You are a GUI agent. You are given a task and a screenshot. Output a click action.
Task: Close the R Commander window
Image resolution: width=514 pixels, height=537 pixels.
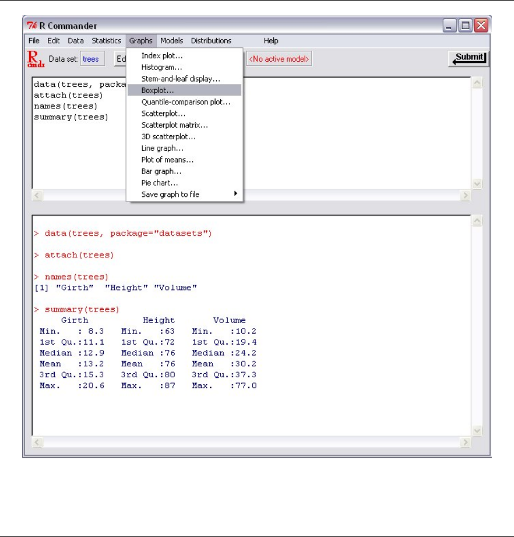(481, 25)
